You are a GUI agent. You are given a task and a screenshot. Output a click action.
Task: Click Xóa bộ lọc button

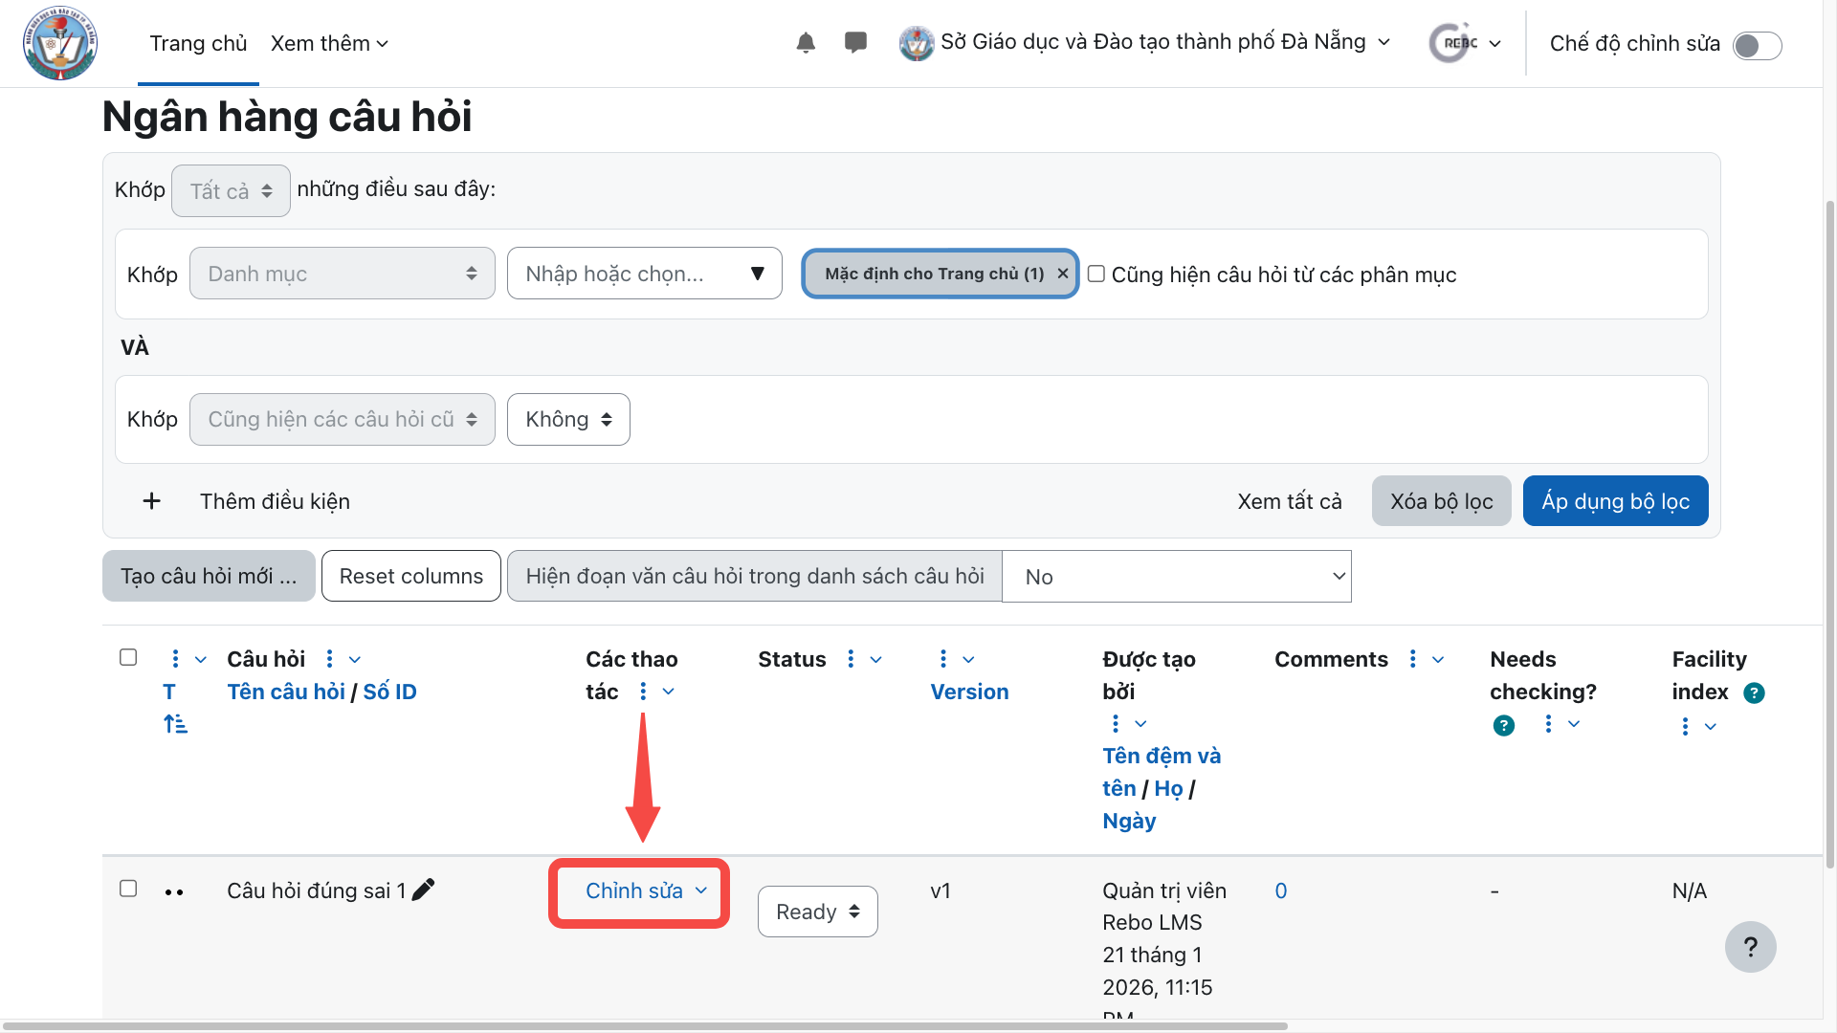[1441, 501]
